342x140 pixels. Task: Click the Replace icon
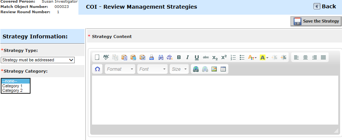tap(170, 57)
